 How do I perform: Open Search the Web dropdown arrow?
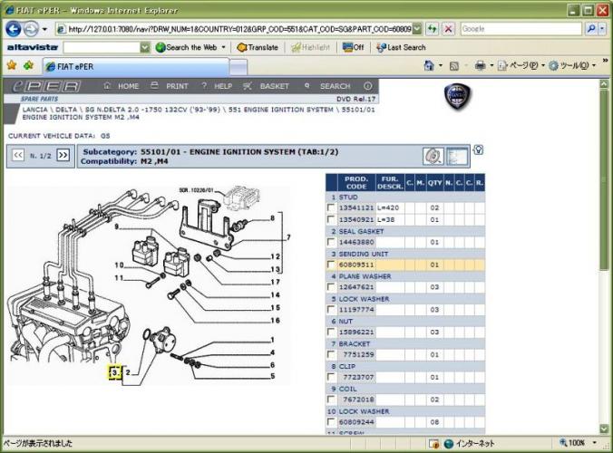pyautogui.click(x=224, y=47)
